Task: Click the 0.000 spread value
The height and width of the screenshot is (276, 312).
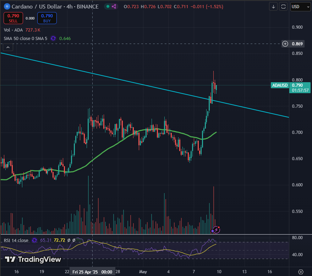Action: (30, 18)
